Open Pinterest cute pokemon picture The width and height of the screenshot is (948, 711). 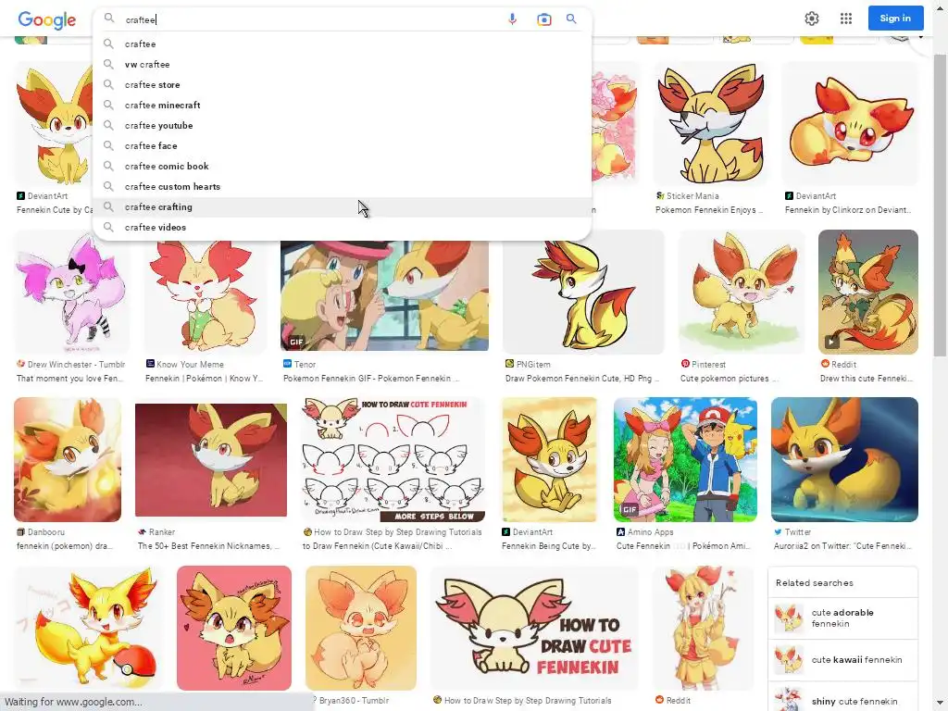[x=742, y=292]
